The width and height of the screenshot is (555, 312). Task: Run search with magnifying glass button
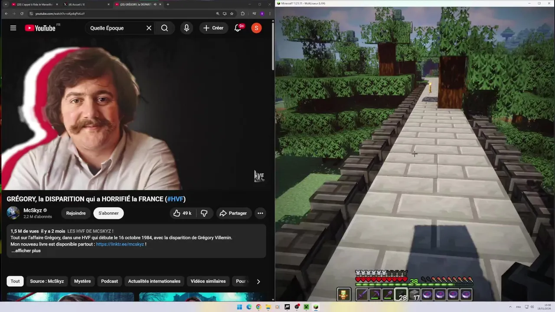[x=164, y=28]
